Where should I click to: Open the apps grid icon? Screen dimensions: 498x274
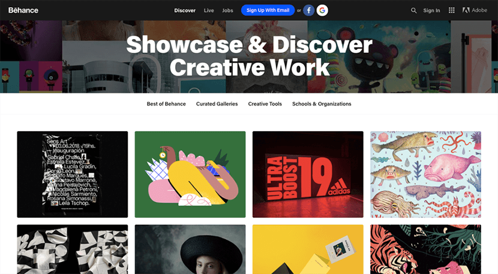tap(451, 10)
